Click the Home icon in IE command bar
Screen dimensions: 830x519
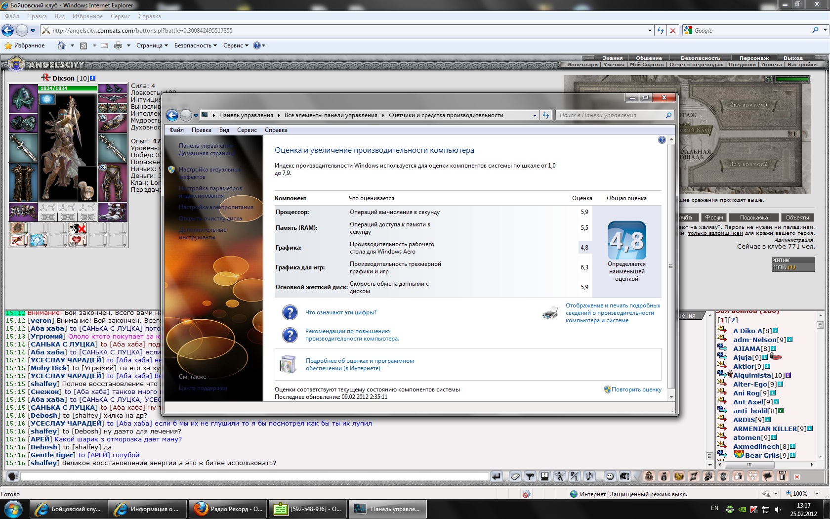point(61,45)
